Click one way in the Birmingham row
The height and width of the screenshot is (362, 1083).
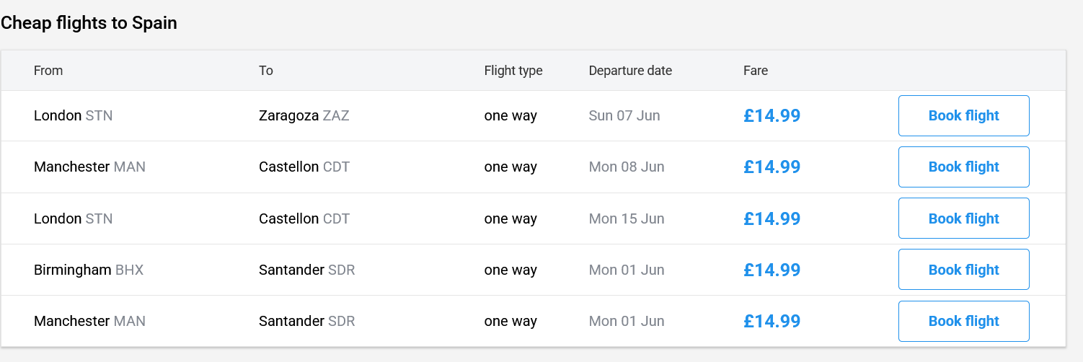click(510, 270)
